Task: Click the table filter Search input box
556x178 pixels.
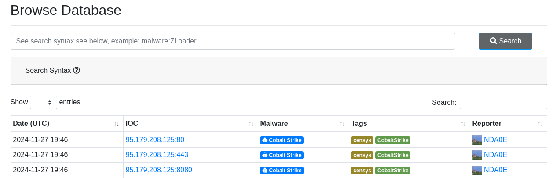Action: coord(503,102)
